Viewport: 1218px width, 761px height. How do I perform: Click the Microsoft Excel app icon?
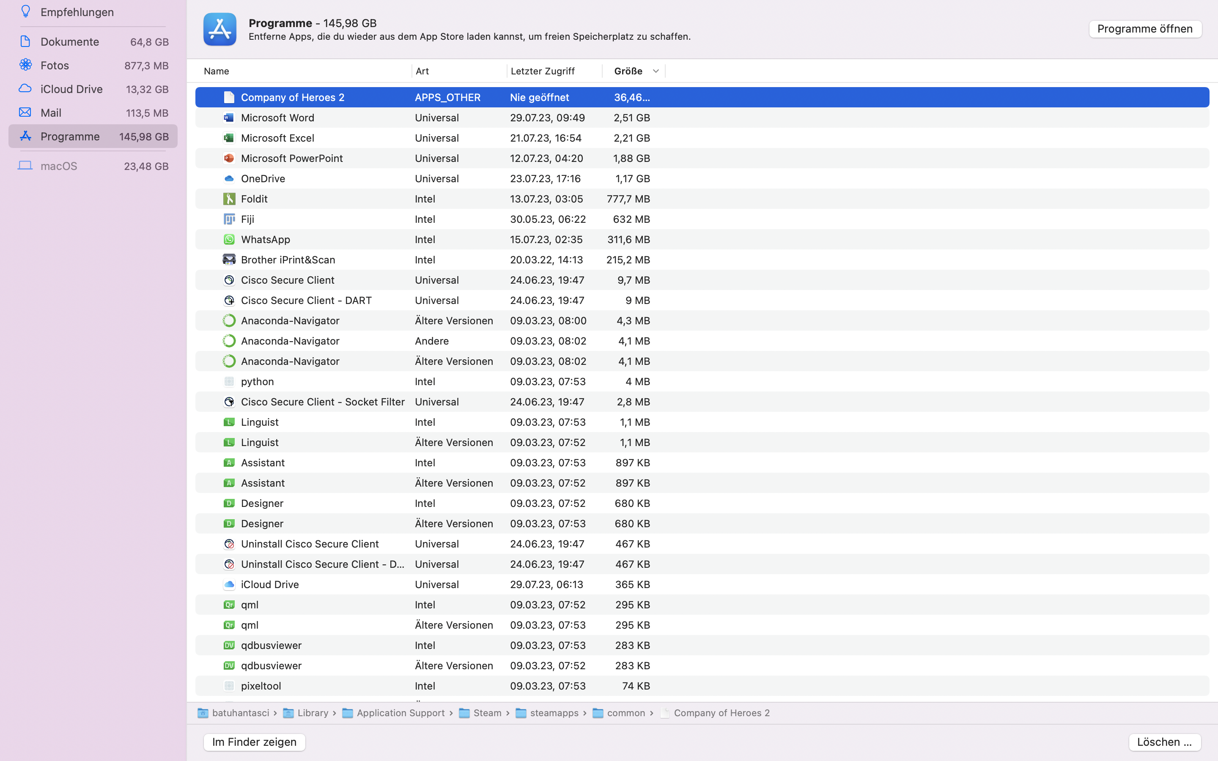[229, 138]
